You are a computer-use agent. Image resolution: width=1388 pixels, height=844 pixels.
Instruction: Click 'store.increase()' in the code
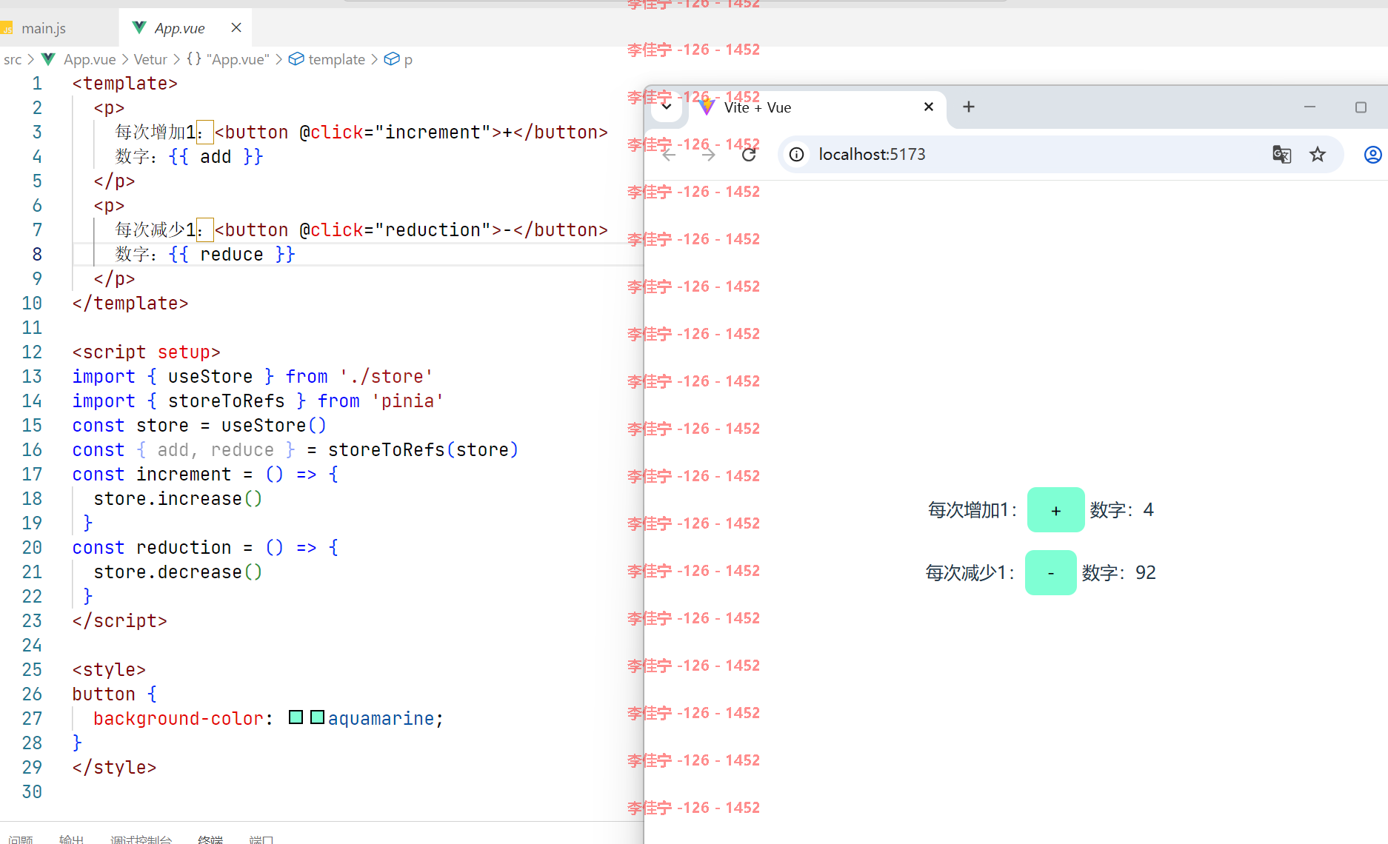pos(178,498)
